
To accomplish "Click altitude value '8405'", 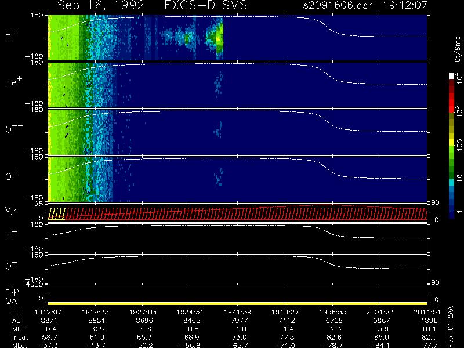I will click(191, 321).
